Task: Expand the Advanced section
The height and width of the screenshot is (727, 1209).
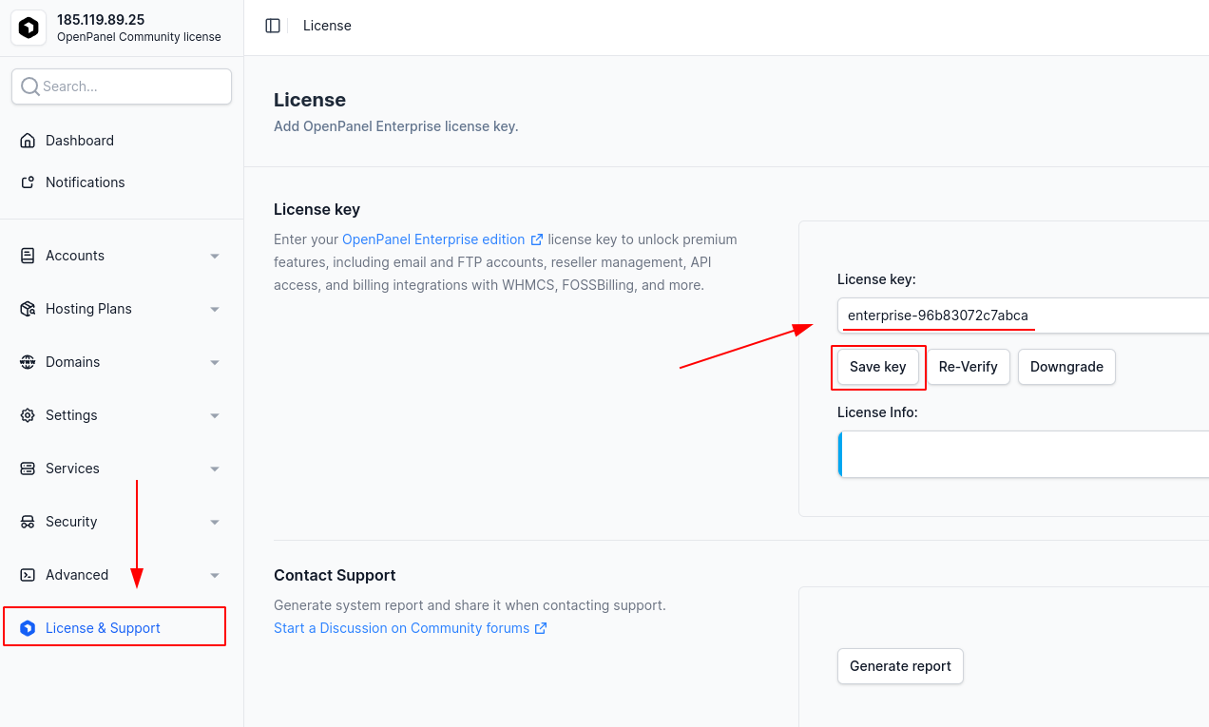Action: click(214, 574)
